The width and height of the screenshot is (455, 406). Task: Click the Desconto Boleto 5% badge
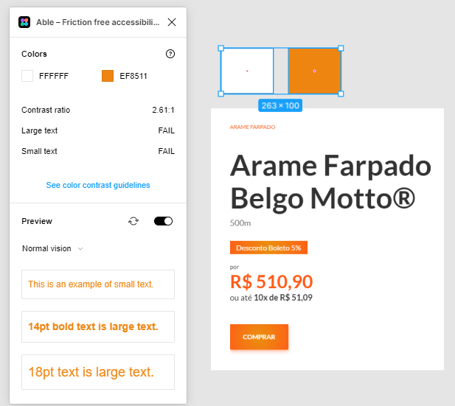click(x=268, y=248)
